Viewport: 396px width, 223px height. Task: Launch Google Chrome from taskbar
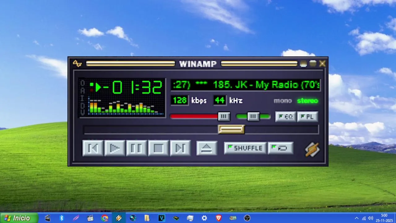click(x=105, y=218)
